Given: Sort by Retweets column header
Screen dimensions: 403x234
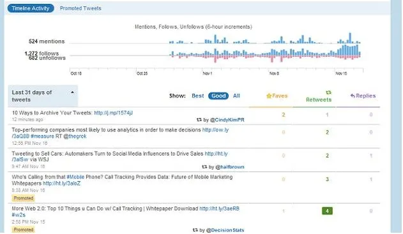Looking at the screenshot, I should pyautogui.click(x=319, y=99).
